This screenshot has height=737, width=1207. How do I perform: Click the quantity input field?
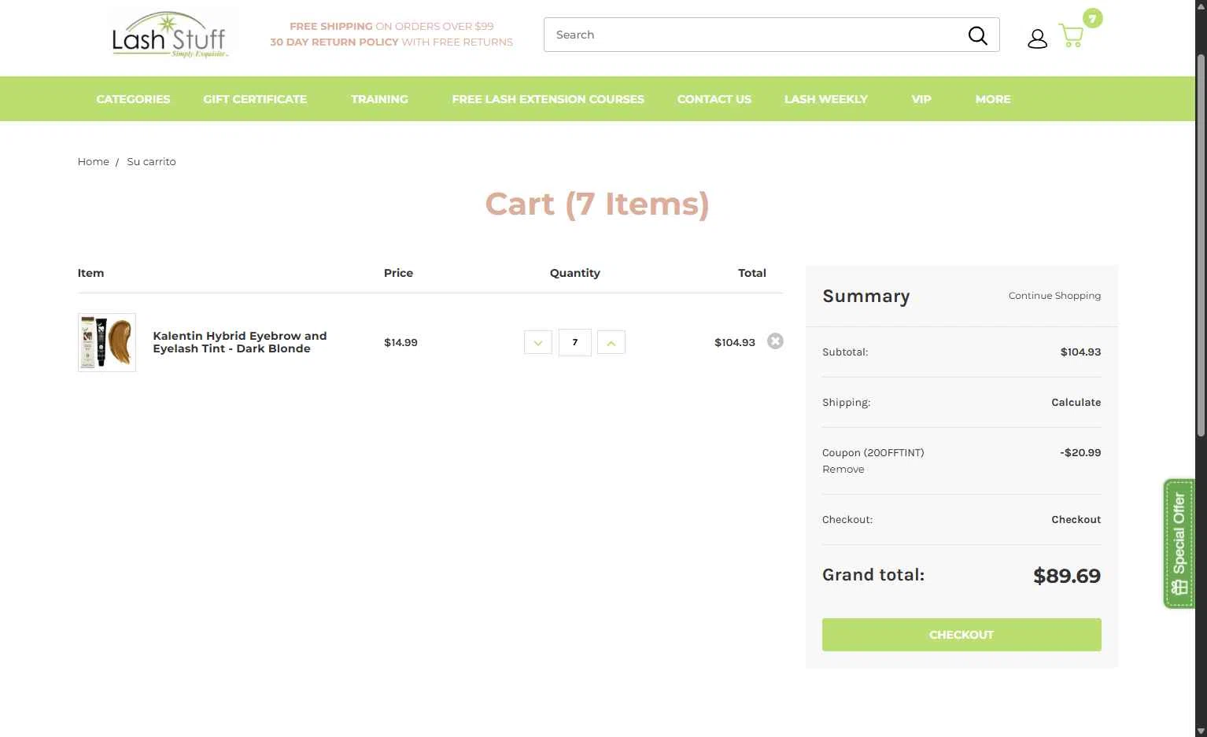[575, 343]
